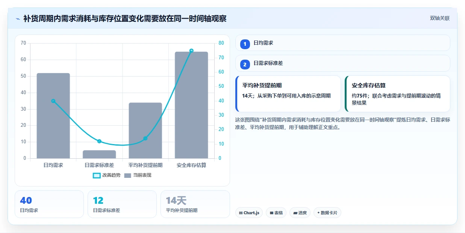Click trend line point above 安全库存估算
The width and height of the screenshot is (465, 233).
click(x=191, y=51)
